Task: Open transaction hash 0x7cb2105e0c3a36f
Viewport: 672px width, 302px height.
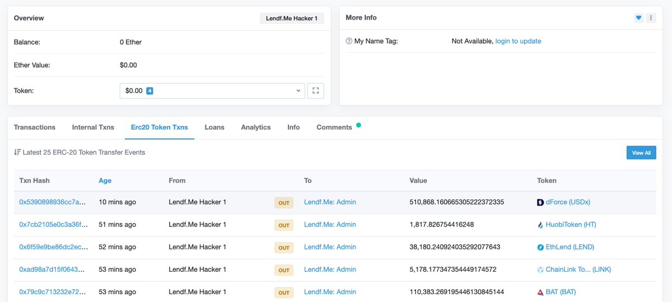Action: (x=54, y=224)
